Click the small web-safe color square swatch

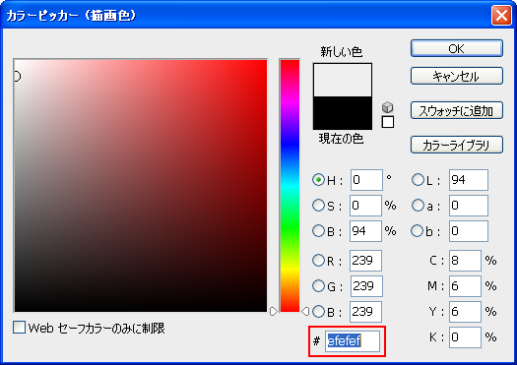point(388,122)
